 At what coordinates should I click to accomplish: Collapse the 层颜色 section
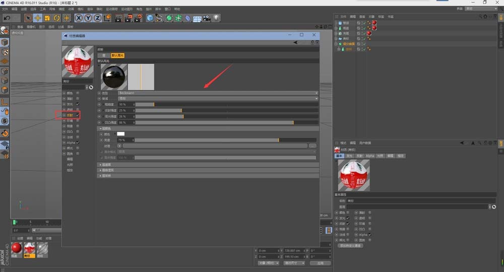click(106, 129)
